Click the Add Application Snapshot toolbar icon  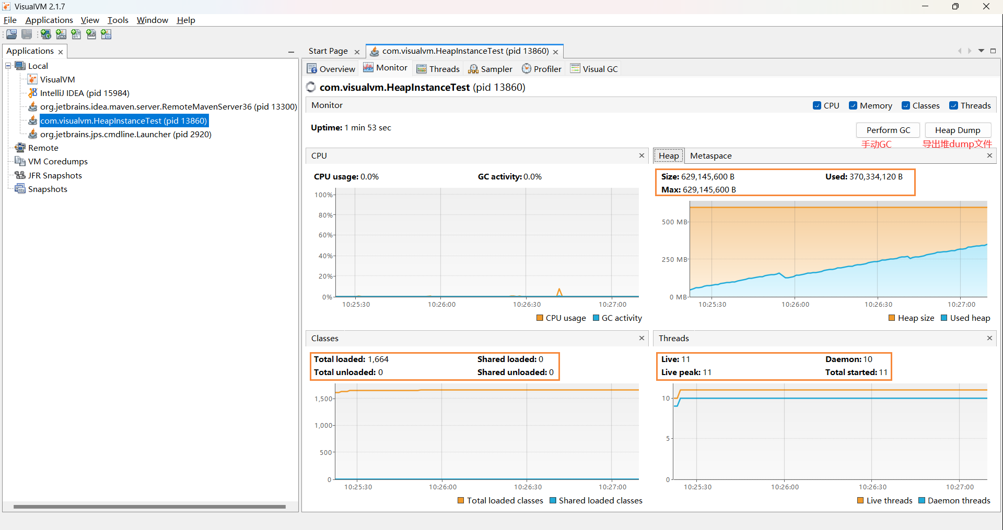click(107, 34)
